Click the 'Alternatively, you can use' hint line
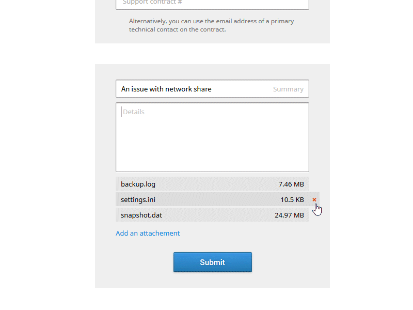 point(212,21)
